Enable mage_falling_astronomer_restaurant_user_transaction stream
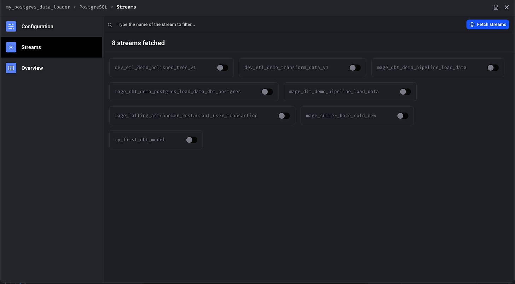The width and height of the screenshot is (515, 284). pos(284,116)
